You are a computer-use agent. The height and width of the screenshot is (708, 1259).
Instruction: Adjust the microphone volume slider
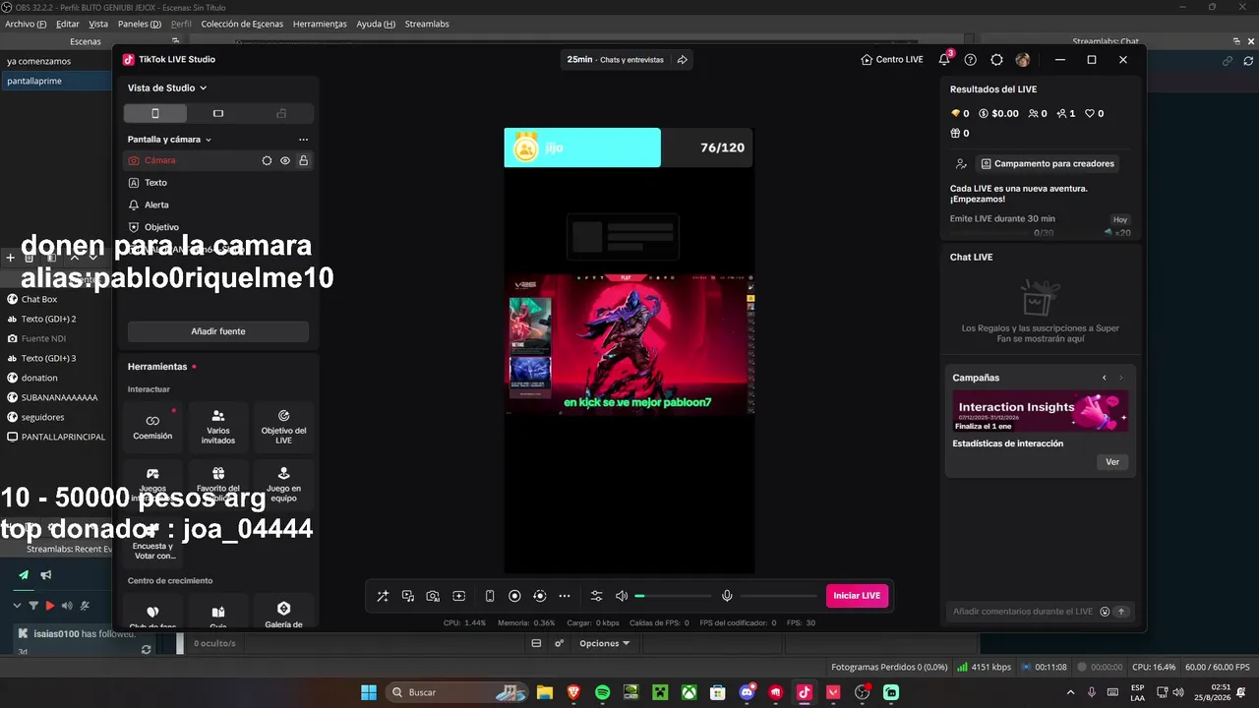tap(779, 596)
